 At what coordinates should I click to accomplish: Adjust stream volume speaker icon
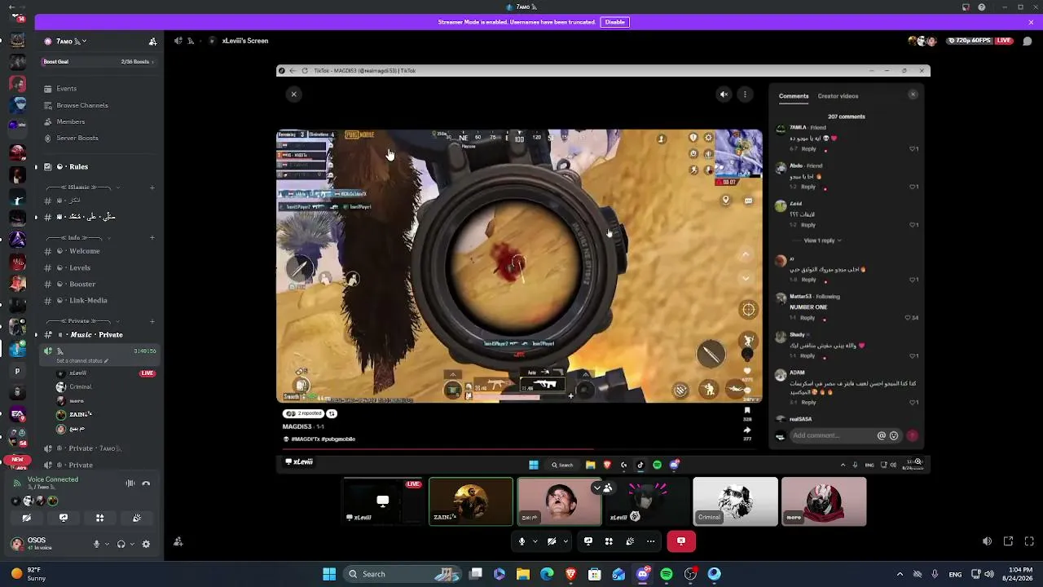tap(987, 541)
